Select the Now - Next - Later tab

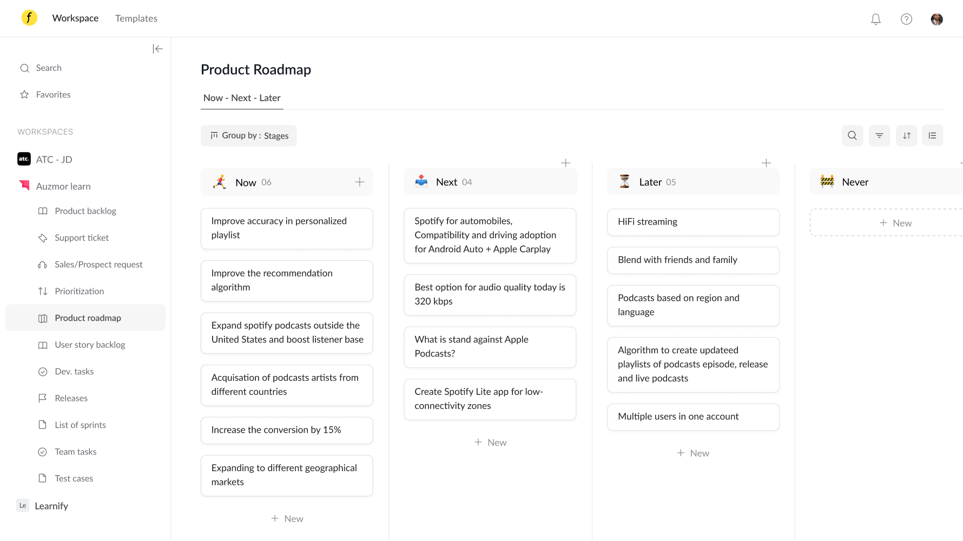(242, 98)
